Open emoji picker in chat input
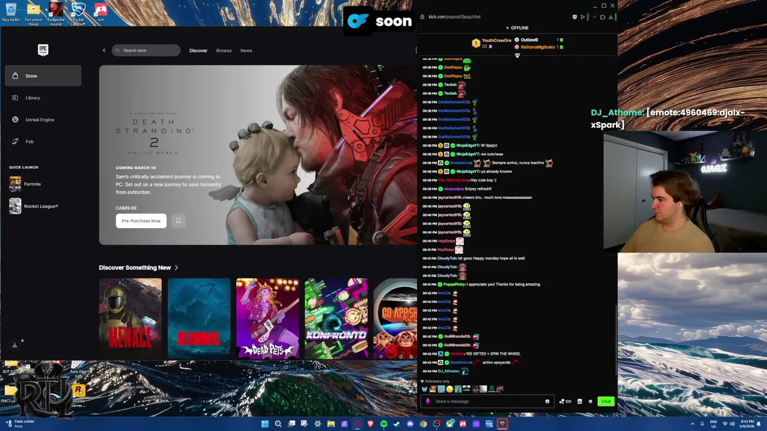 (x=547, y=401)
